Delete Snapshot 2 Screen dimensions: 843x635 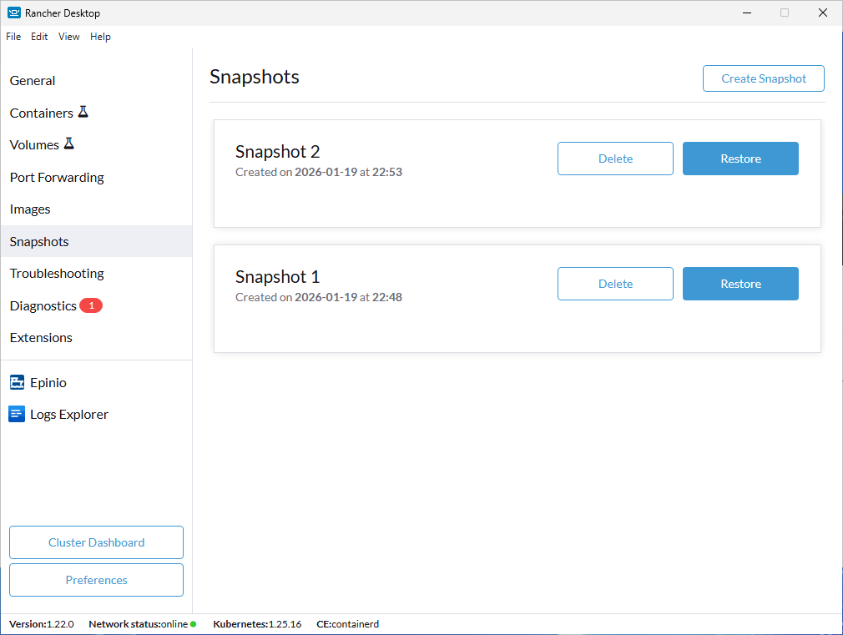[615, 158]
